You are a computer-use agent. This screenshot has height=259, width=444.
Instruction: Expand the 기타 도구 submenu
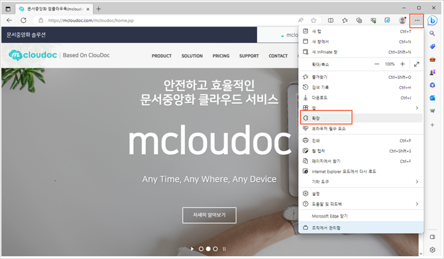pyautogui.click(x=361, y=182)
